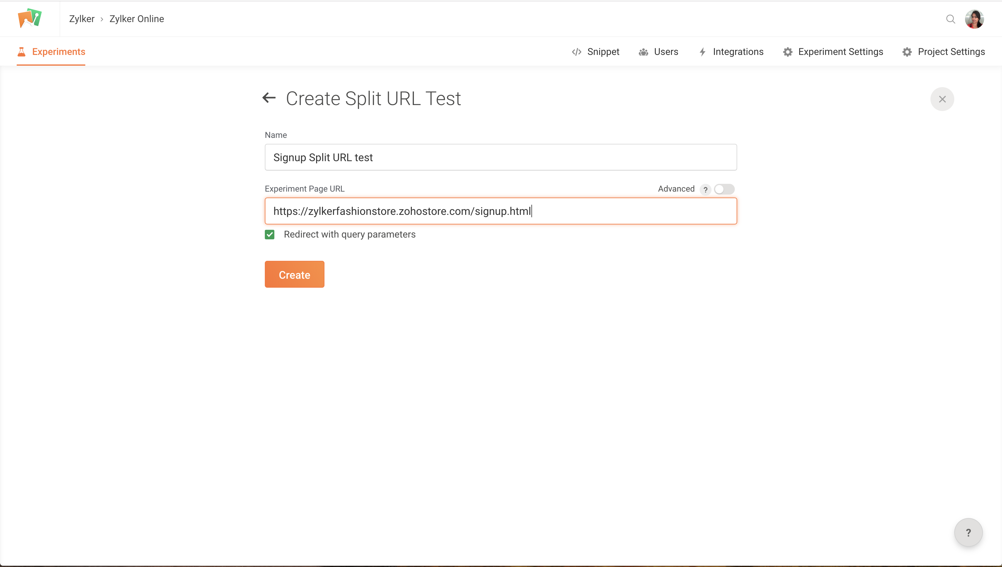This screenshot has width=1002, height=567.
Task: Enable the Advanced toggle switch
Action: click(724, 189)
